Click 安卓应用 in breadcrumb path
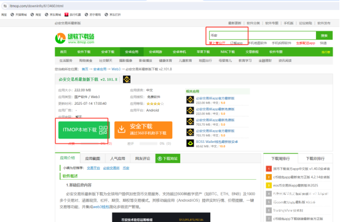 tap(100, 69)
